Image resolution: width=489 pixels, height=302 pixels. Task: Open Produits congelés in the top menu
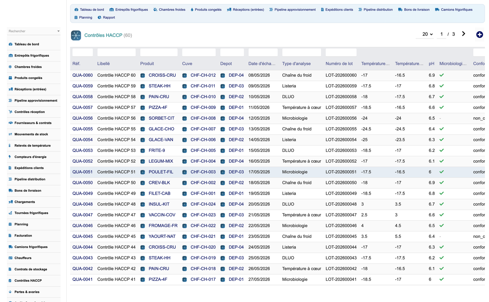point(206,10)
